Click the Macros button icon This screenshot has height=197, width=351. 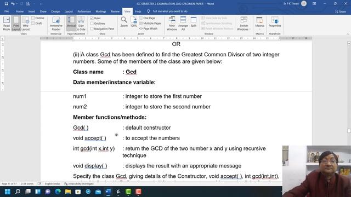pyautogui.click(x=259, y=20)
